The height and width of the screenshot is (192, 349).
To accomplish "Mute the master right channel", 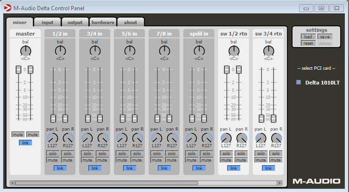I will (x=33, y=134).
